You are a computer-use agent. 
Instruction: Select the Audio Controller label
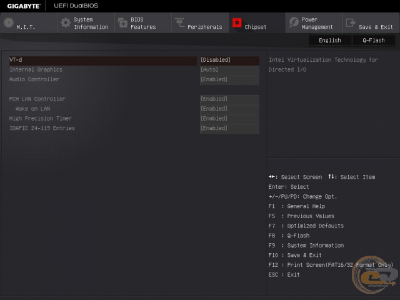[x=34, y=79]
